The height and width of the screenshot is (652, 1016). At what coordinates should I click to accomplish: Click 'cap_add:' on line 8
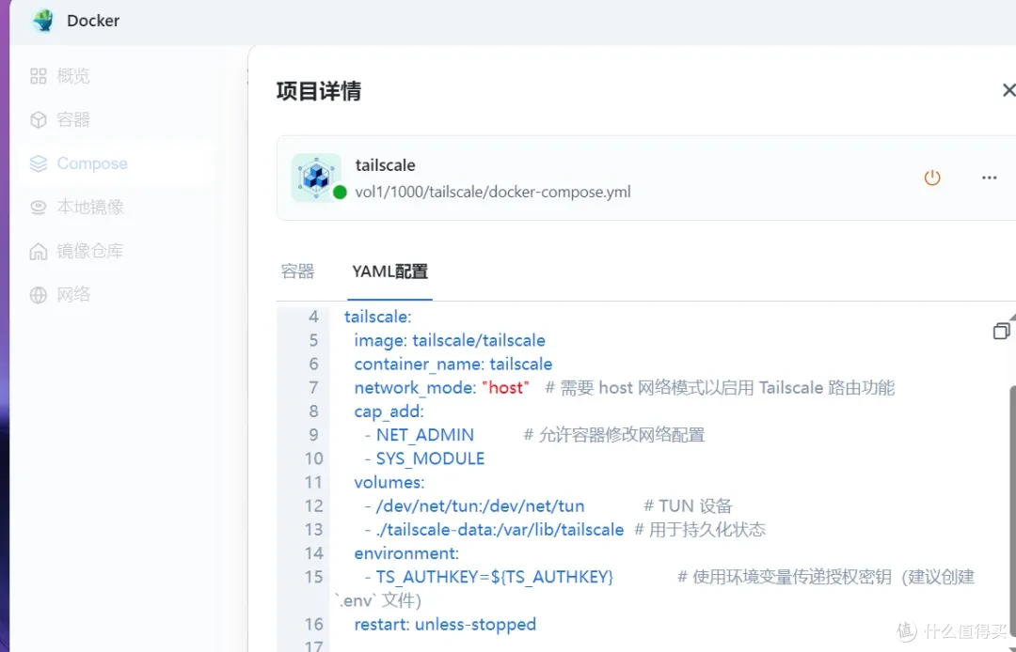coord(389,411)
